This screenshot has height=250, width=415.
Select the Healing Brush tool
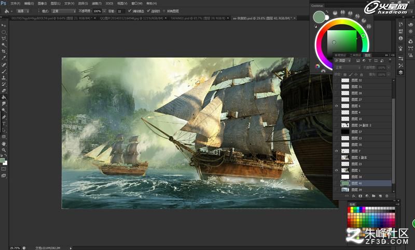tap(4, 65)
